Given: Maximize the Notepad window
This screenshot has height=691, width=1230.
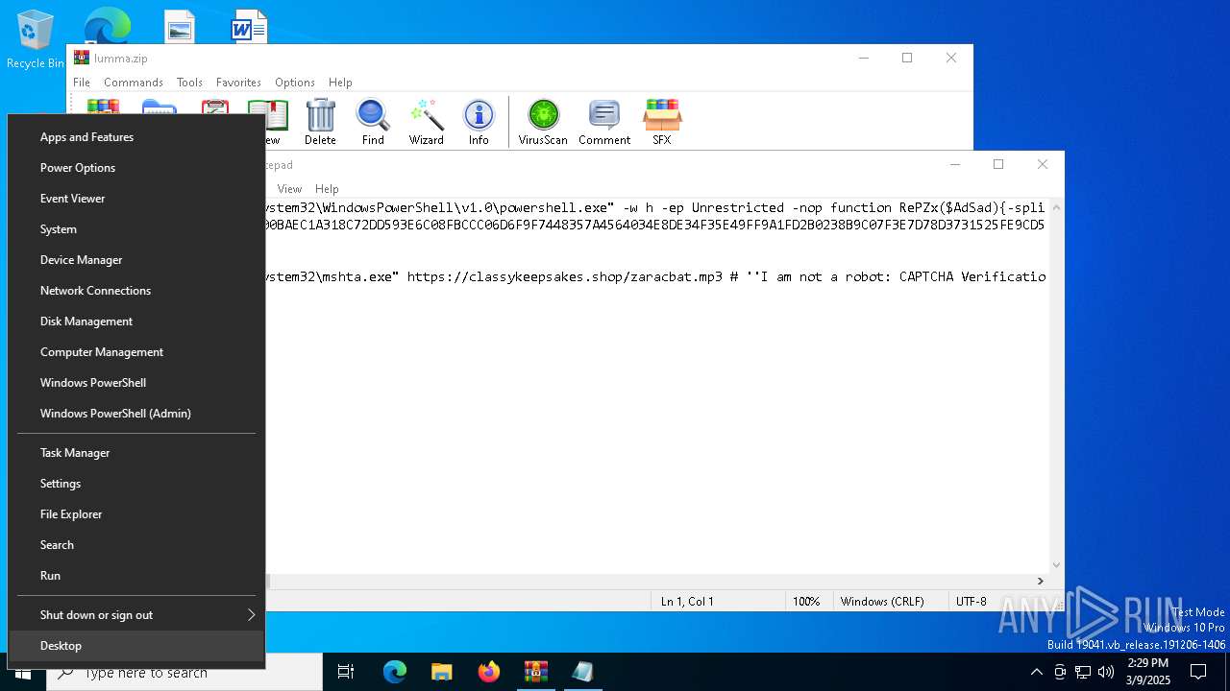Looking at the screenshot, I should pyautogui.click(x=998, y=164).
